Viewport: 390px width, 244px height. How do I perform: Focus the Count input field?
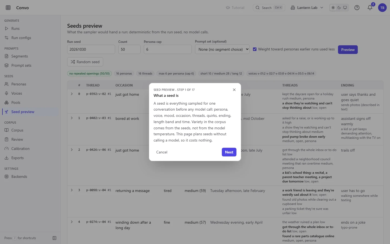click(129, 49)
